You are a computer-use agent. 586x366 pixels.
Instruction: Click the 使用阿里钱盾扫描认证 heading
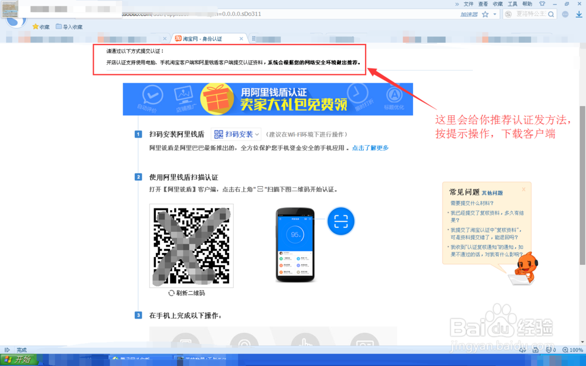[183, 177]
